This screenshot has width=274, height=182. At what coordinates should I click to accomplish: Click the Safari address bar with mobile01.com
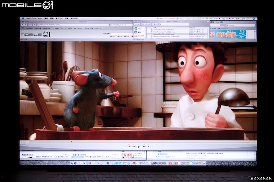tap(73, 25)
